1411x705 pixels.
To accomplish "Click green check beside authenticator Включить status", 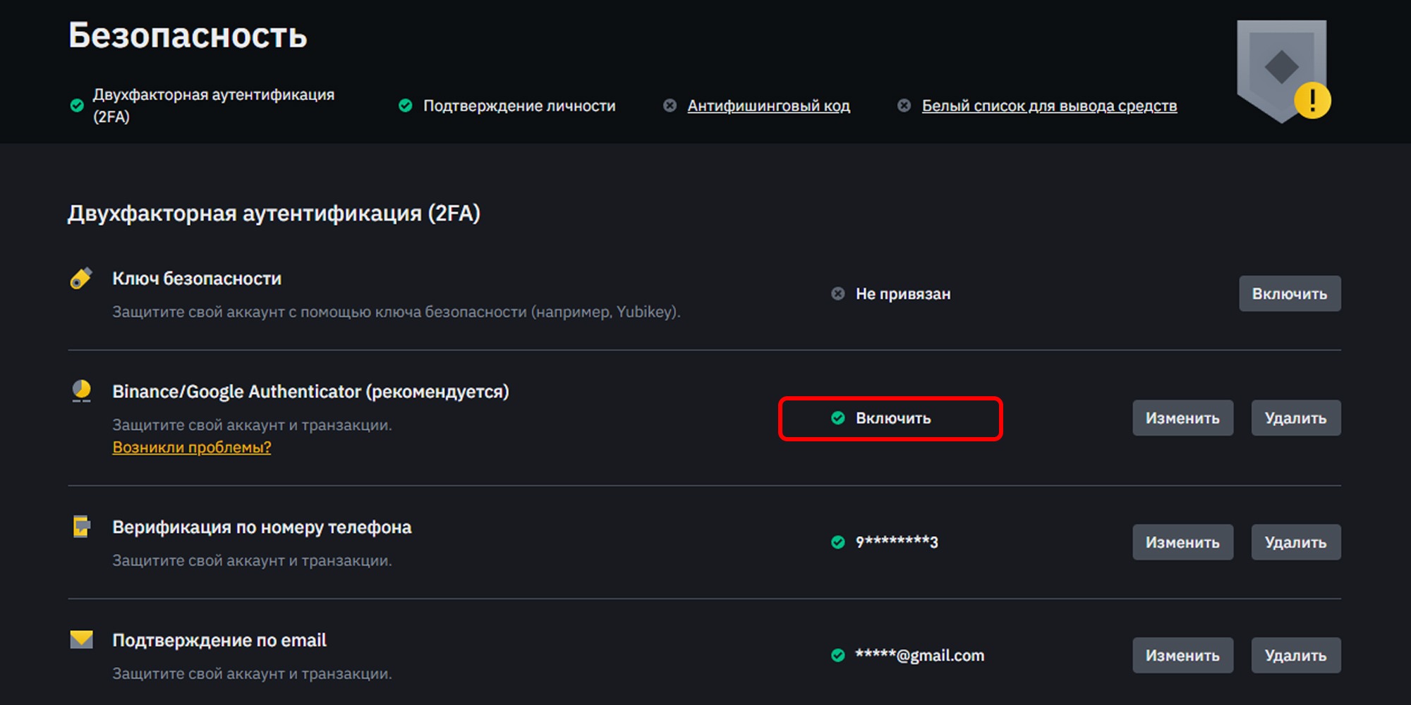I will click(x=837, y=418).
